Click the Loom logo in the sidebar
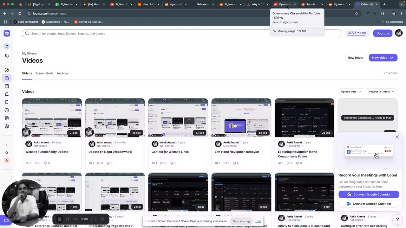 coord(7,33)
